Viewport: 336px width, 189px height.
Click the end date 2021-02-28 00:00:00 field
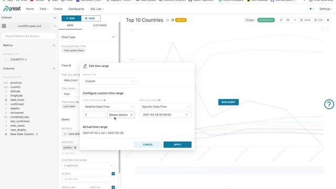tap(165, 115)
